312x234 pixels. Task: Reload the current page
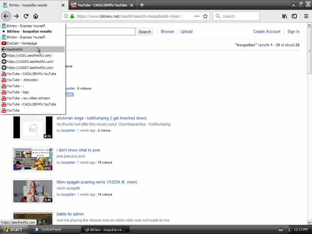[x=26, y=16]
